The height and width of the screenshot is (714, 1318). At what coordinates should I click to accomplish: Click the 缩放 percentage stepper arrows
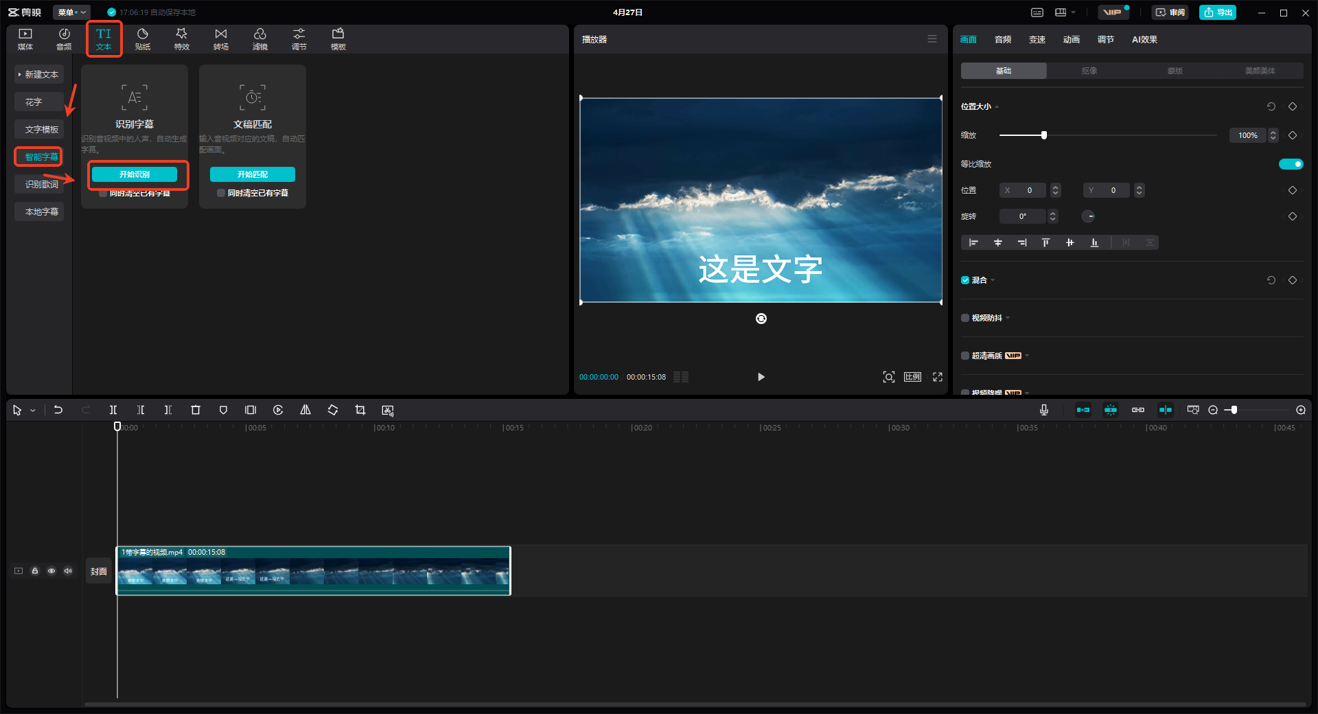click(1273, 135)
